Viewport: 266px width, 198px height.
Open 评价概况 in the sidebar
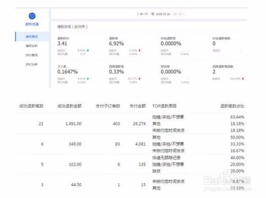31,55
